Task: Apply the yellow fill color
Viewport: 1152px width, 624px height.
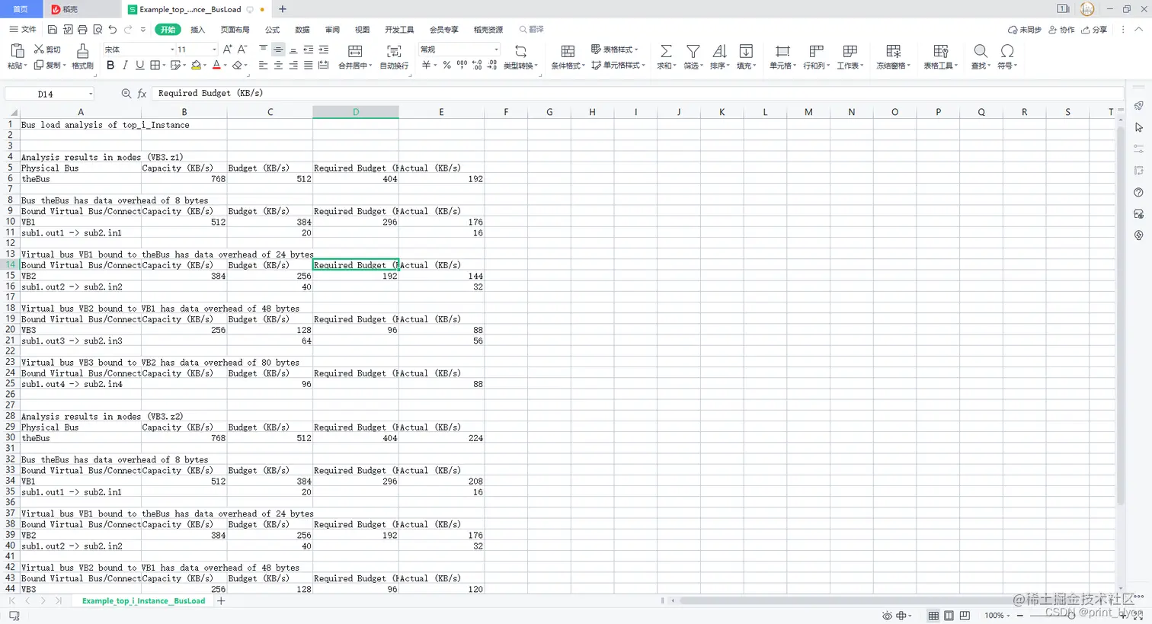Action: (x=196, y=66)
